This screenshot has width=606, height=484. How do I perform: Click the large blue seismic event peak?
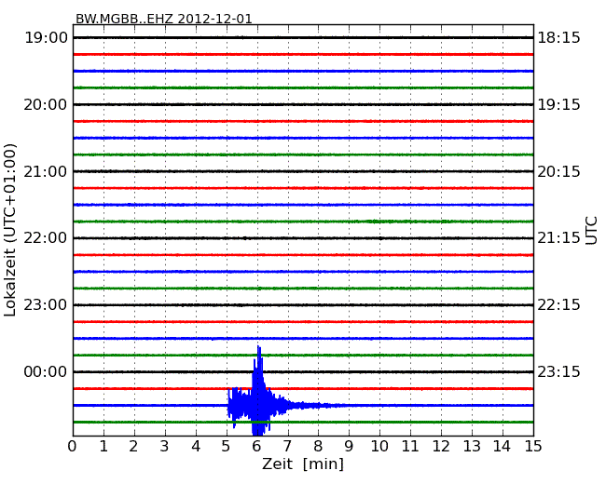coord(258,391)
